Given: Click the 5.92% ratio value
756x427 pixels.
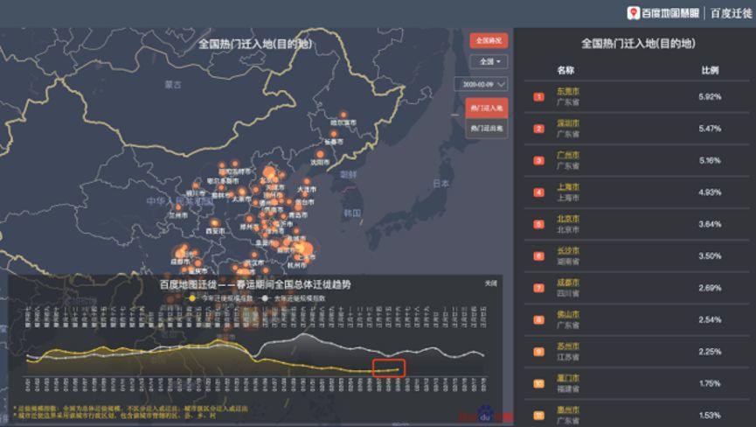Looking at the screenshot, I should coord(710,97).
